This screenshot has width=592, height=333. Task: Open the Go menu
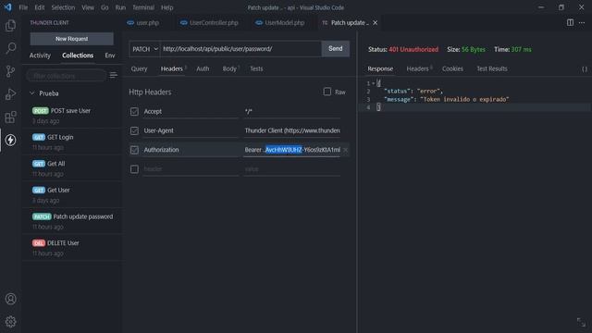pyautogui.click(x=105, y=7)
